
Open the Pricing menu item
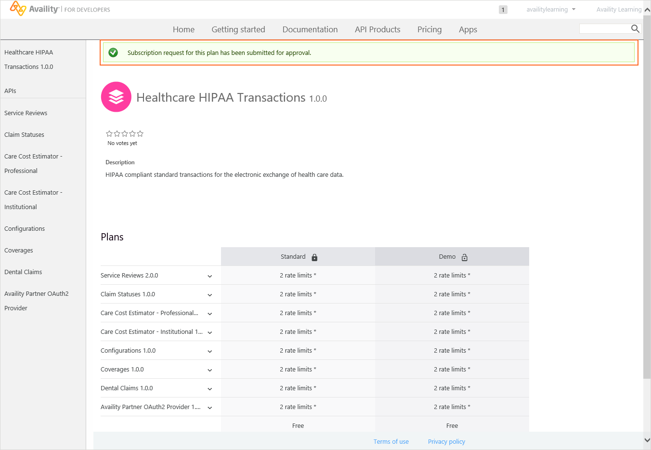(430, 29)
